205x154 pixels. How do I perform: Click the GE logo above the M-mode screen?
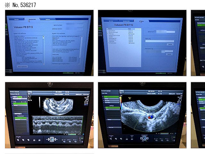[50, 84]
